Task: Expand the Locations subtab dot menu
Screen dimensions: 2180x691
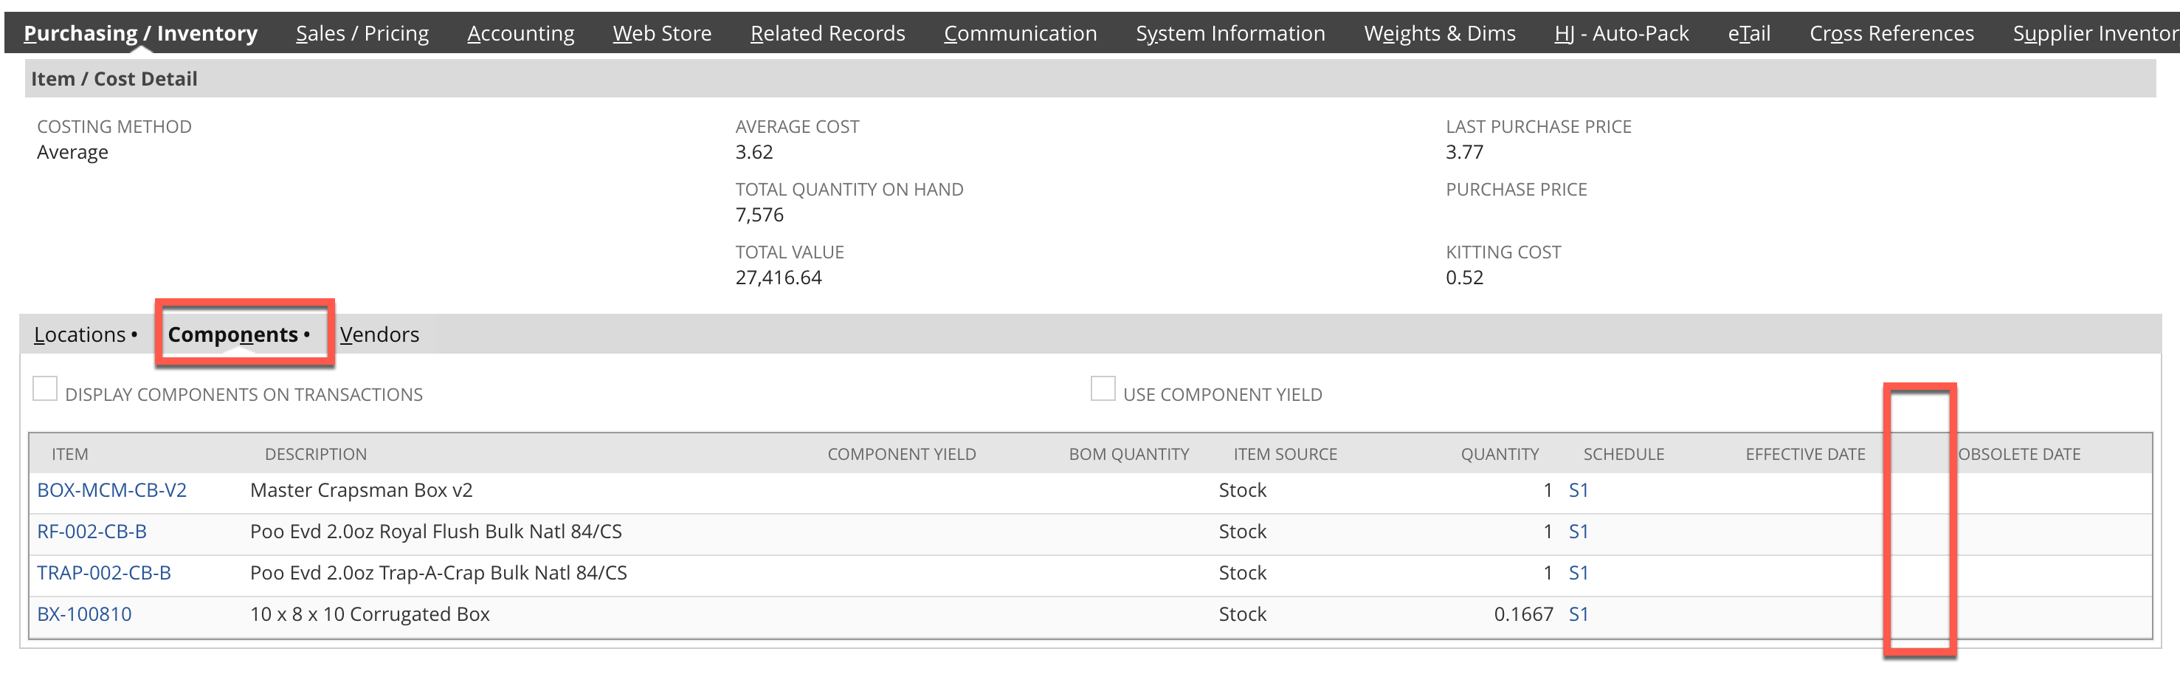Action: (135, 335)
